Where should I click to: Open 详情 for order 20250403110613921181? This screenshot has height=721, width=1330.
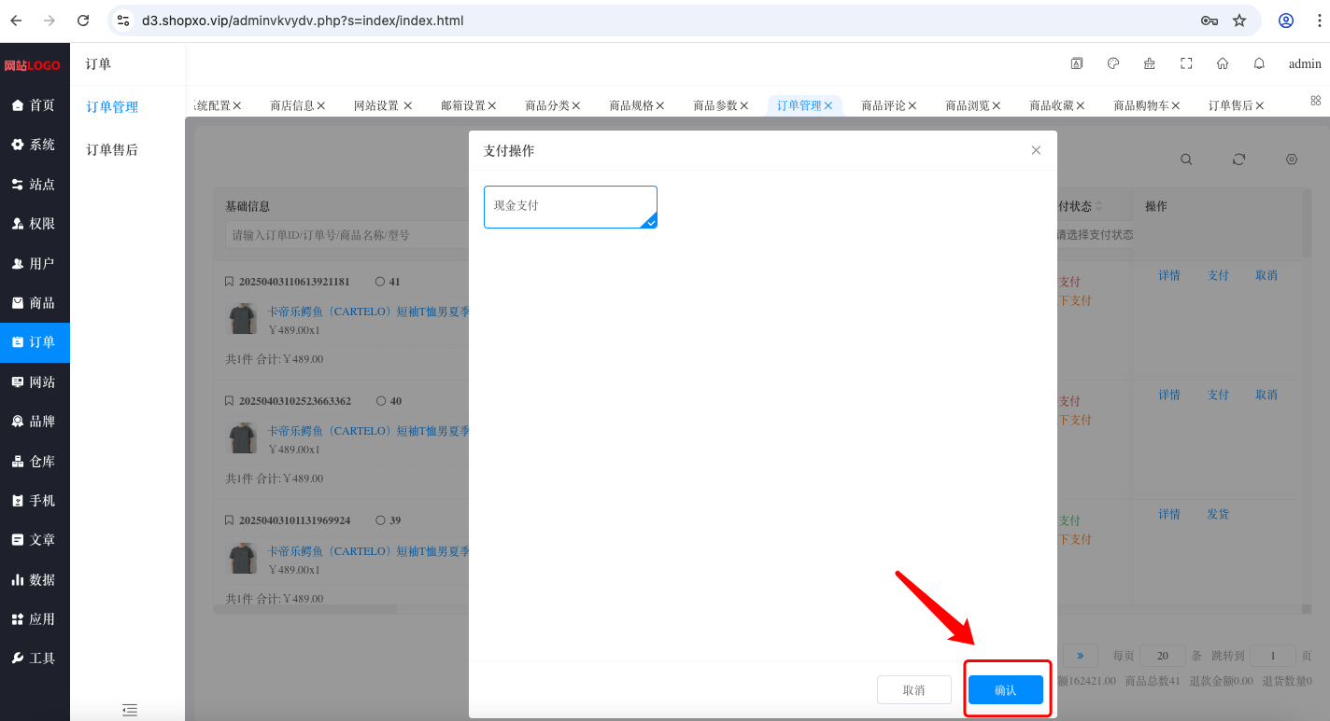click(1169, 275)
